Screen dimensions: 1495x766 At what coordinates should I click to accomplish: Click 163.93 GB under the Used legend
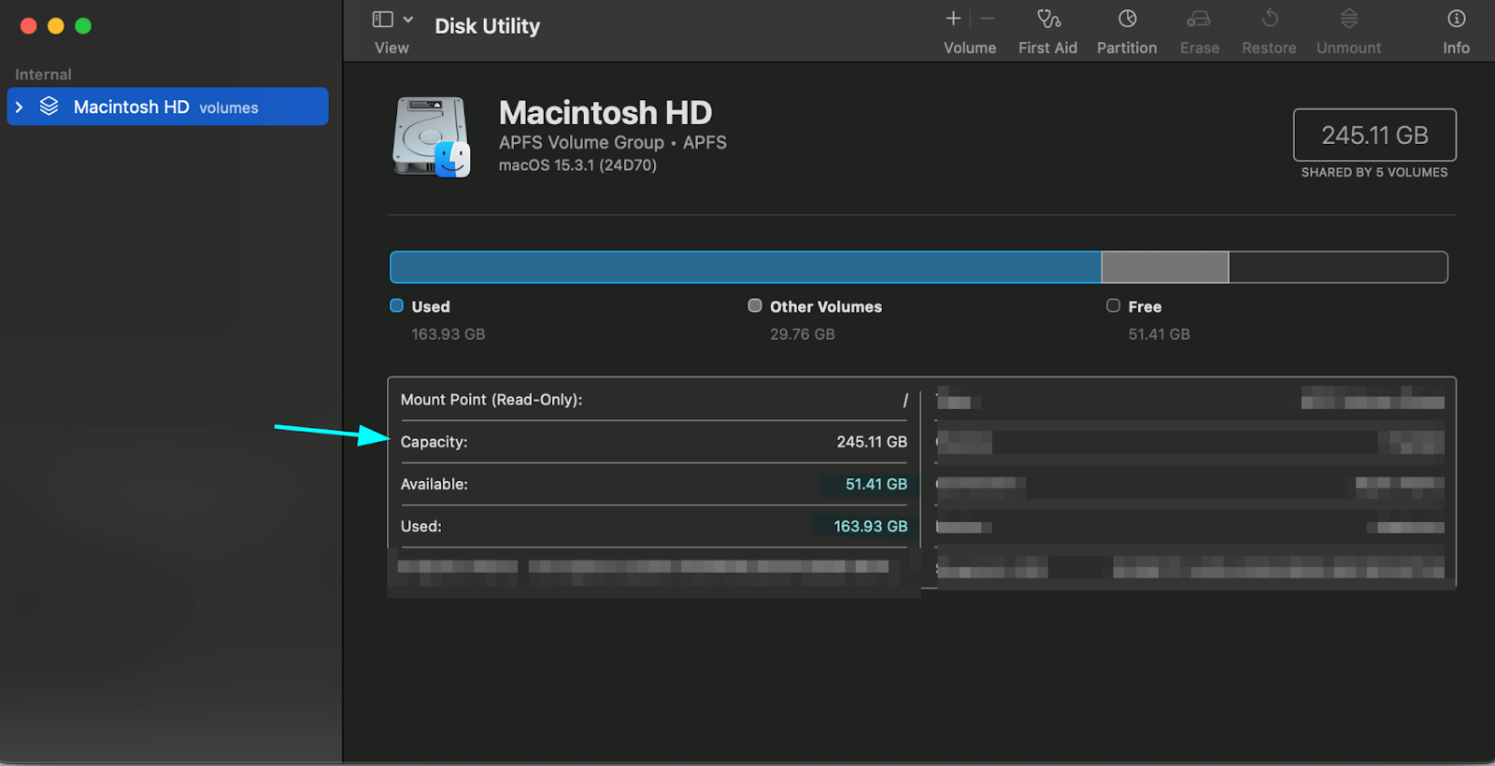448,334
